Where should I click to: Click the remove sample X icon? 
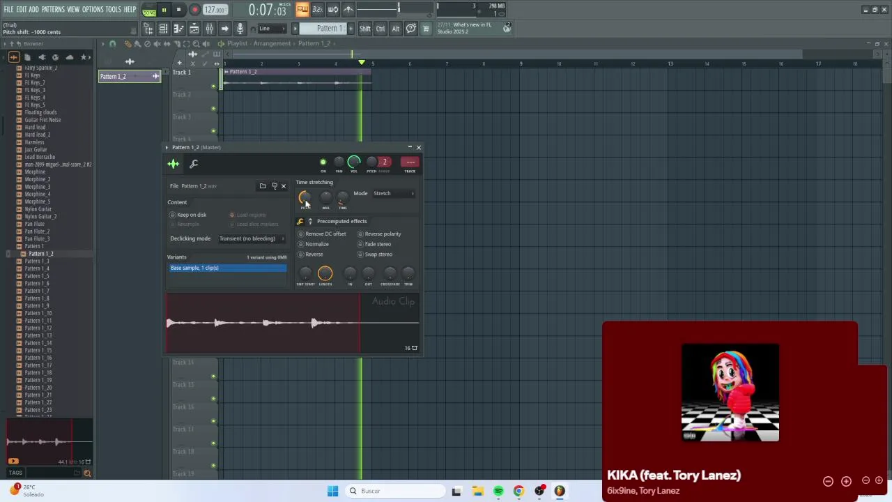(x=284, y=186)
